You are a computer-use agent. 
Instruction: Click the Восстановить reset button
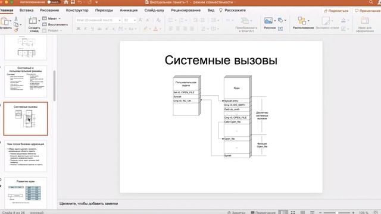point(55,24)
